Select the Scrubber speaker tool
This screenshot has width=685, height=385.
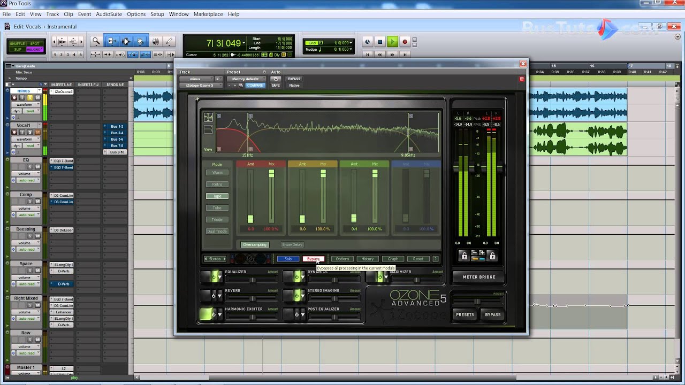[x=155, y=41]
